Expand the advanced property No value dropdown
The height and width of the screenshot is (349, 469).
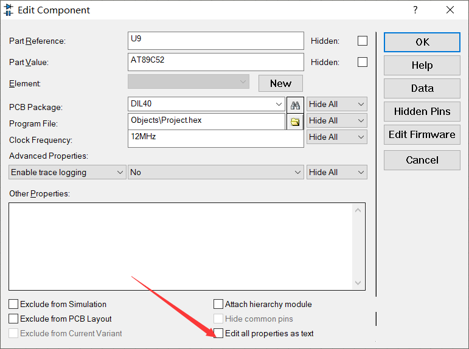point(216,172)
